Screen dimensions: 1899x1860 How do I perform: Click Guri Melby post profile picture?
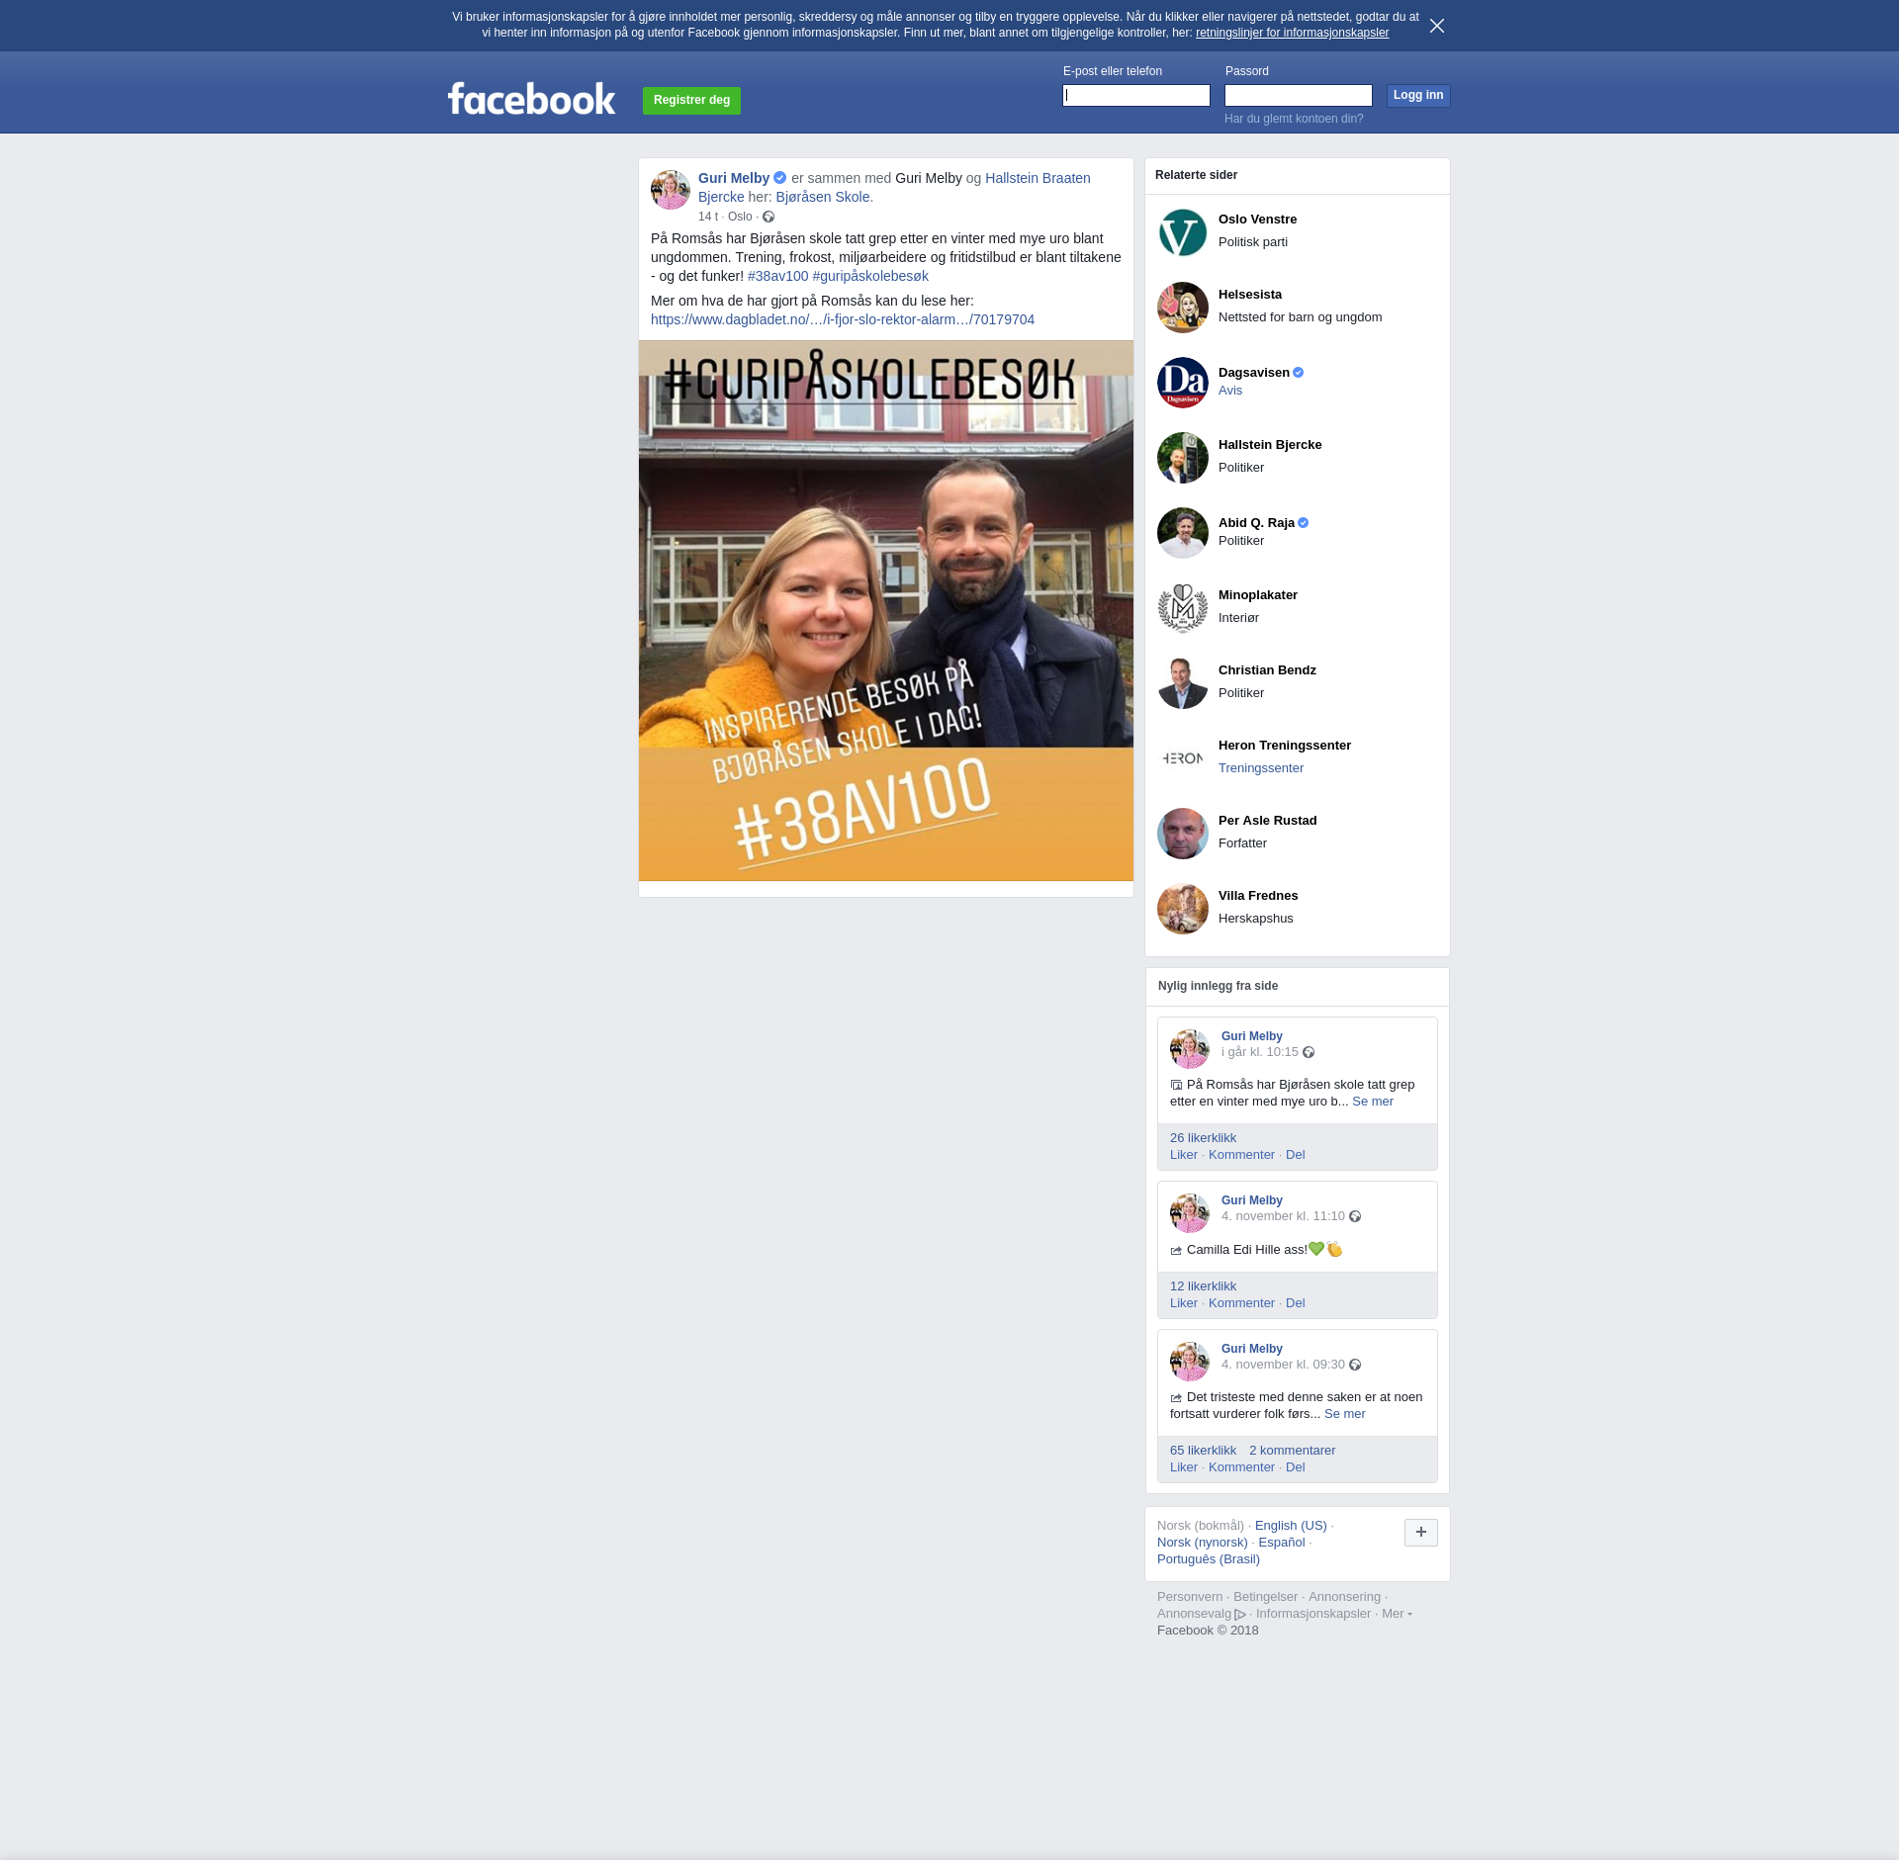click(x=671, y=190)
